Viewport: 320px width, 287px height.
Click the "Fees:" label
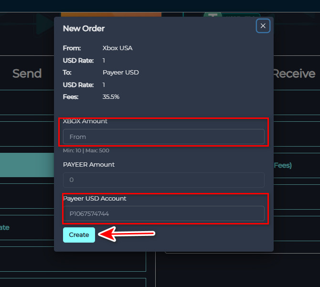71,96
